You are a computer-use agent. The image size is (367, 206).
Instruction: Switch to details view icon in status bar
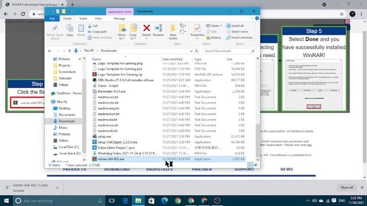(x=250, y=165)
